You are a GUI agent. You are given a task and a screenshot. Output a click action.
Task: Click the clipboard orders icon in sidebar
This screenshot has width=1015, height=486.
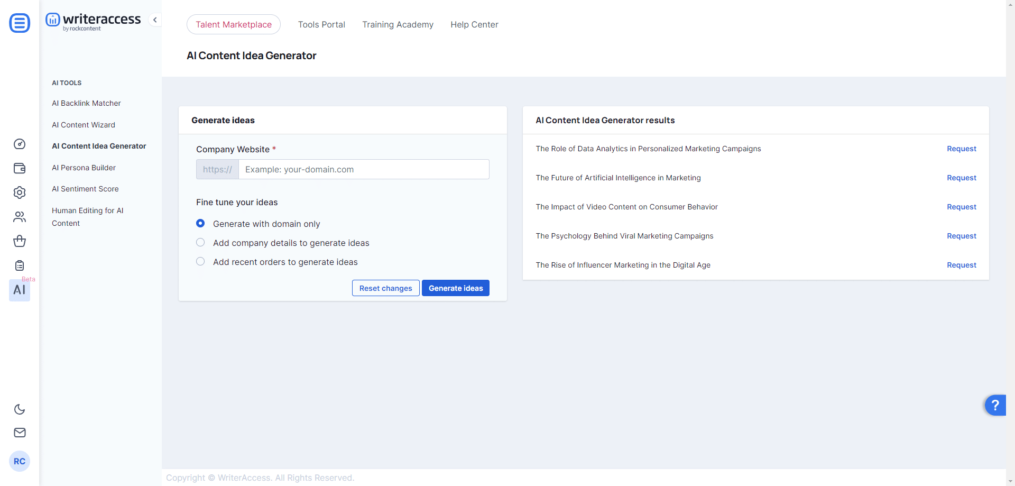(20, 265)
